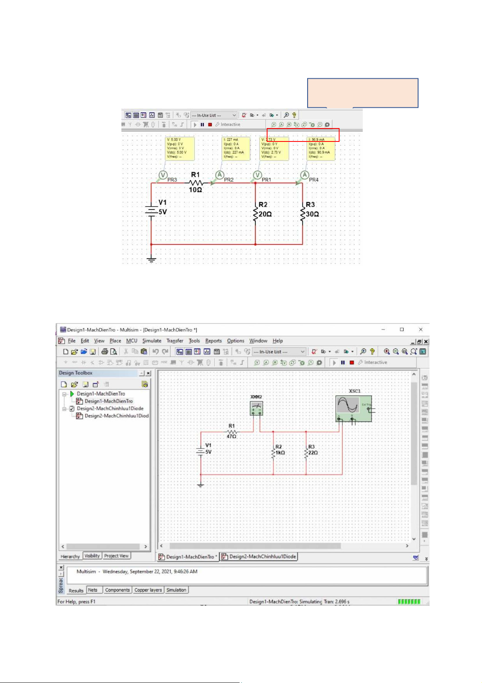Image resolution: width=482 pixels, height=683 pixels.
Task: Collapse the Design1-MachDienTro tree node
Action: click(64, 394)
